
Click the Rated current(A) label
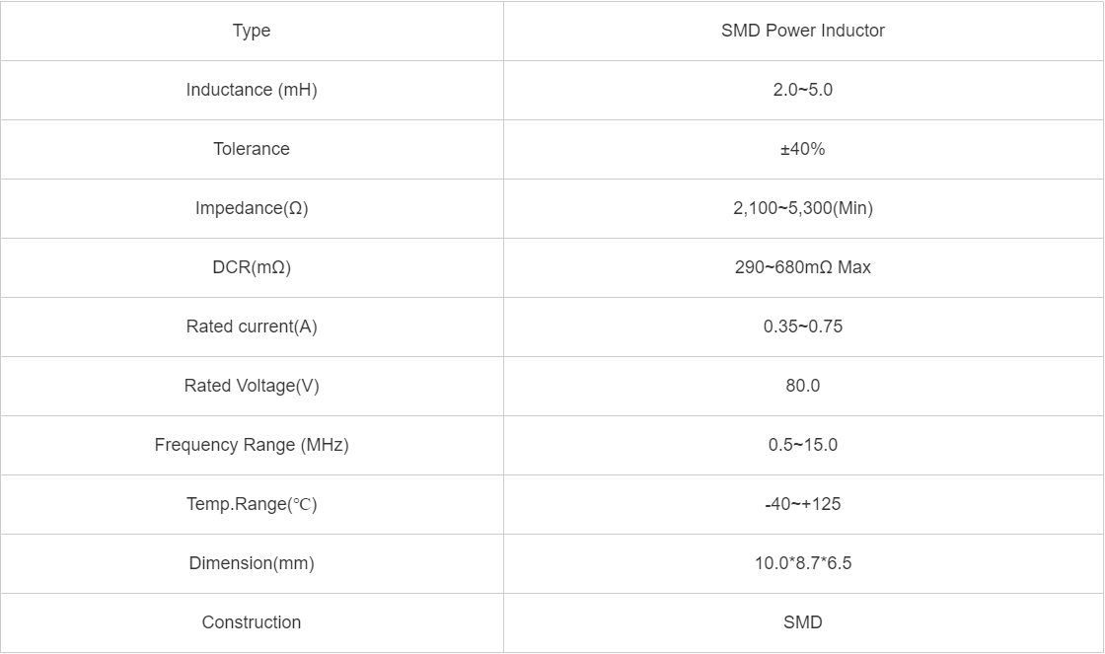[252, 327]
